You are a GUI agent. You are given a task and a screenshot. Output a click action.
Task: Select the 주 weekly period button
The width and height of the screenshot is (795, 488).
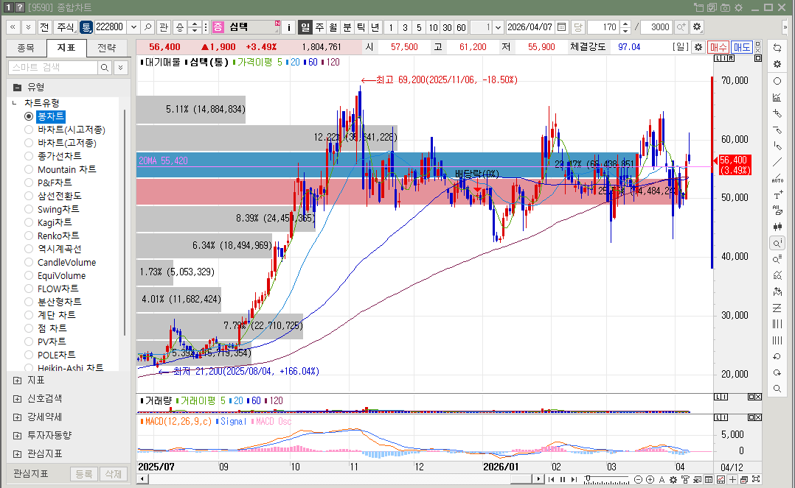coord(319,26)
